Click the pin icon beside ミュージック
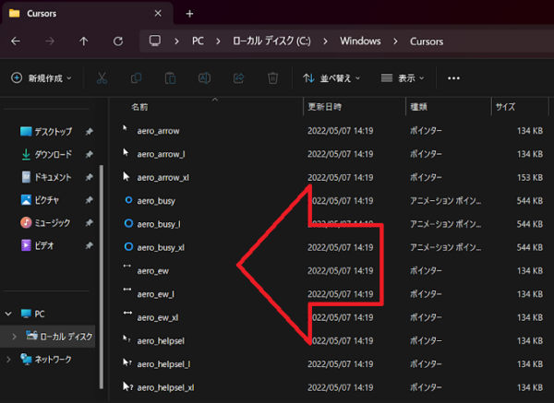Screen dimensions: 554x403 coord(89,222)
